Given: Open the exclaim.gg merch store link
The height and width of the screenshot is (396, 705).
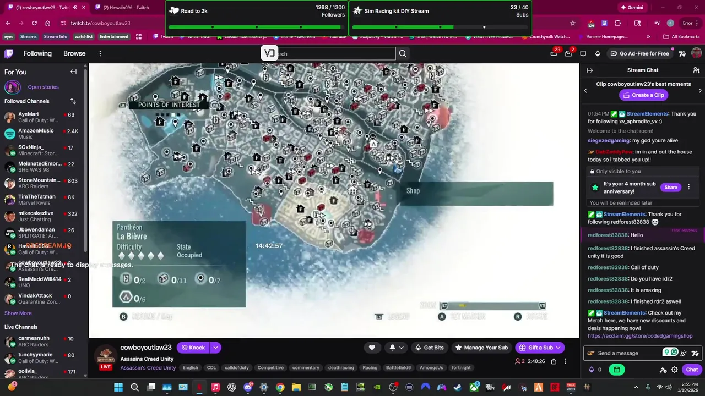Looking at the screenshot, I should coord(640,336).
